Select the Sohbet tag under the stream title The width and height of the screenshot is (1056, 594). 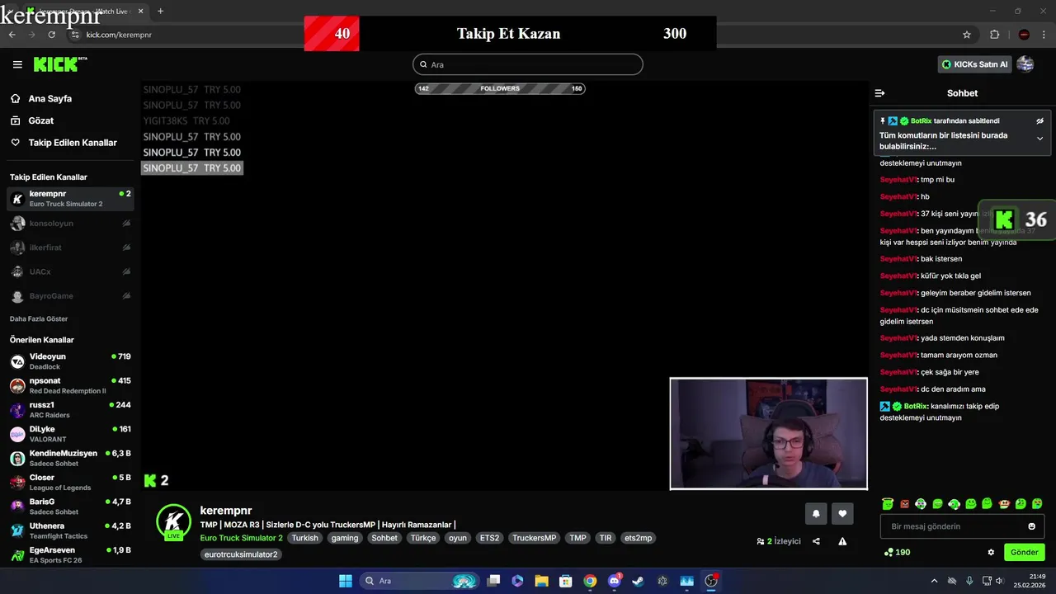coord(384,538)
